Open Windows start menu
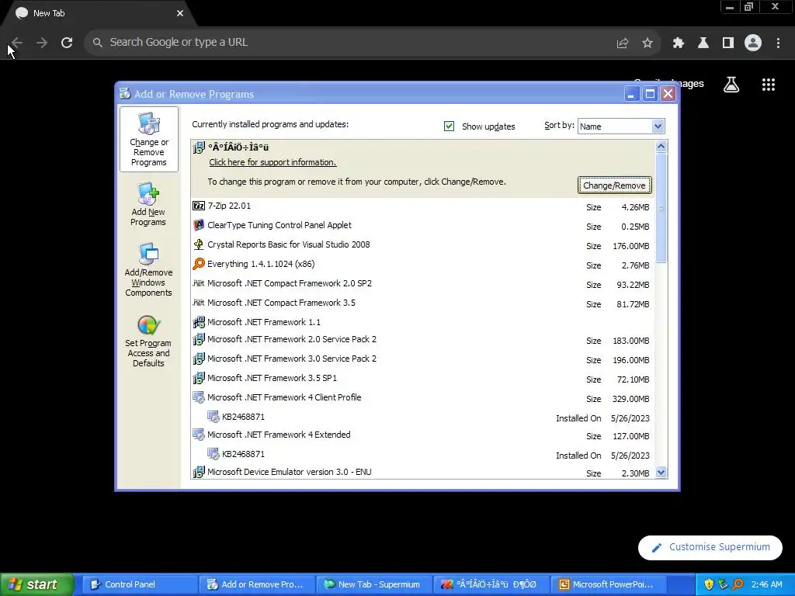This screenshot has height=596, width=795. 37,584
